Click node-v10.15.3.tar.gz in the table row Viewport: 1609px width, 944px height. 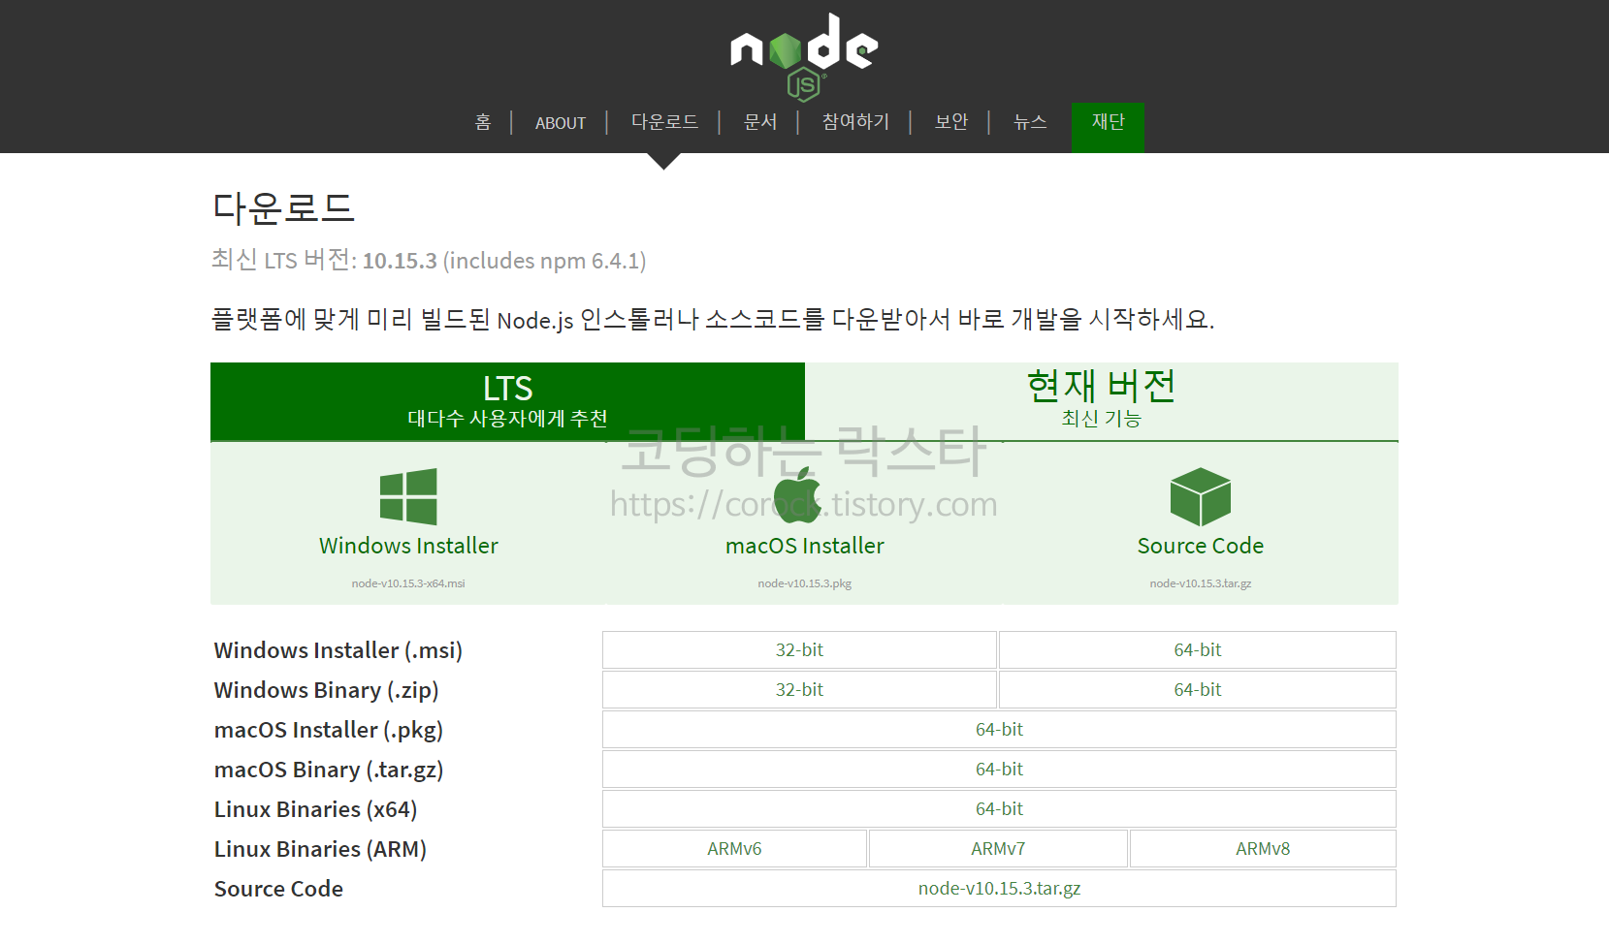(999, 889)
